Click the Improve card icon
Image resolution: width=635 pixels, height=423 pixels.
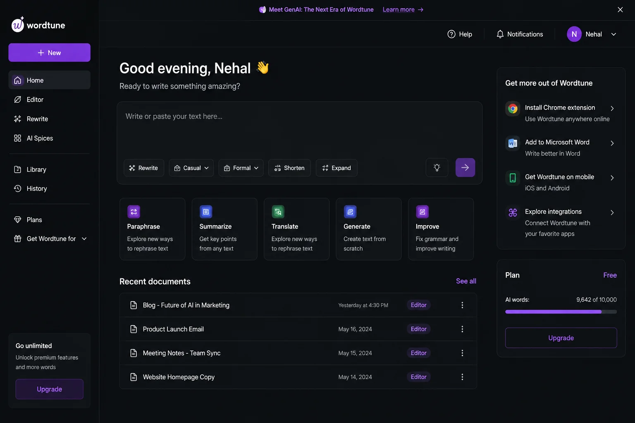point(422,212)
